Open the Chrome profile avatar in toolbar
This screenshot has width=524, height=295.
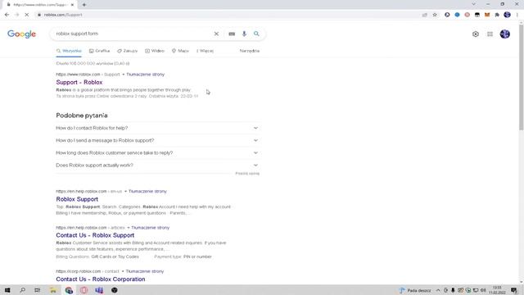[508, 15]
